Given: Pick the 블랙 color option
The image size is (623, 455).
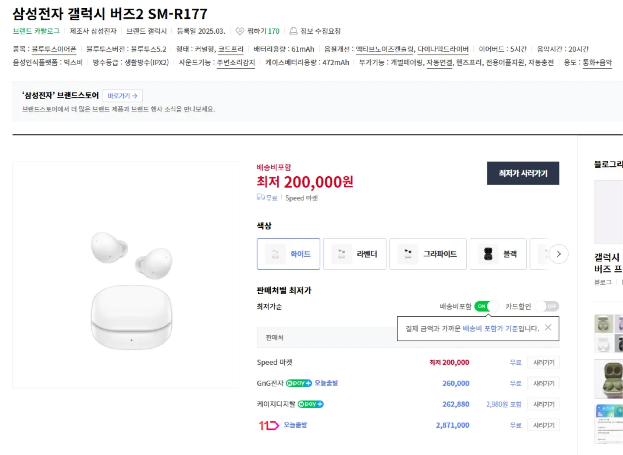Looking at the screenshot, I should (498, 254).
